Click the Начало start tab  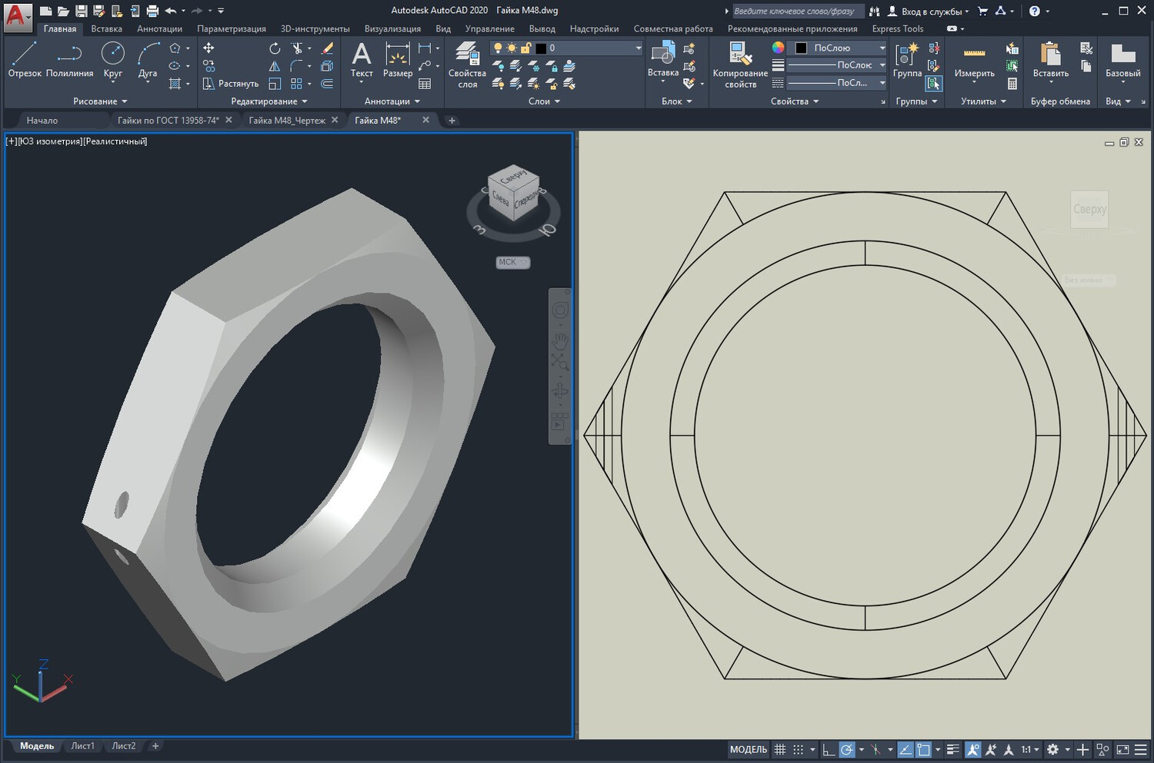[x=42, y=120]
